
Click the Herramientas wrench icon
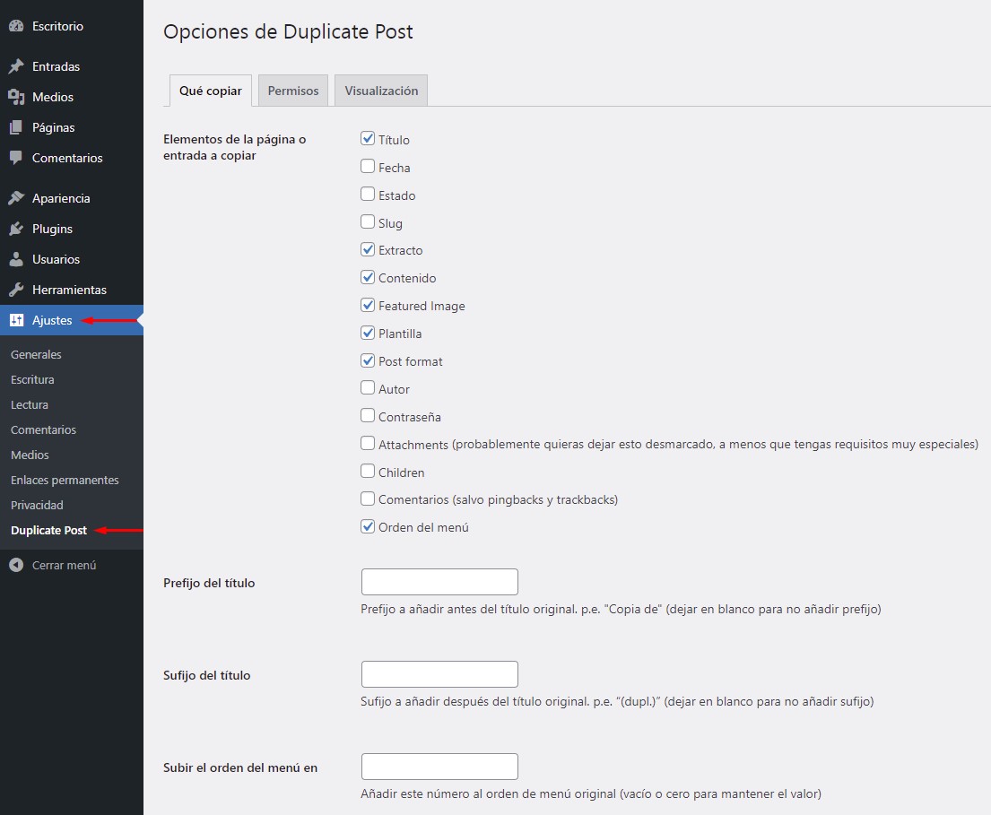pos(16,290)
